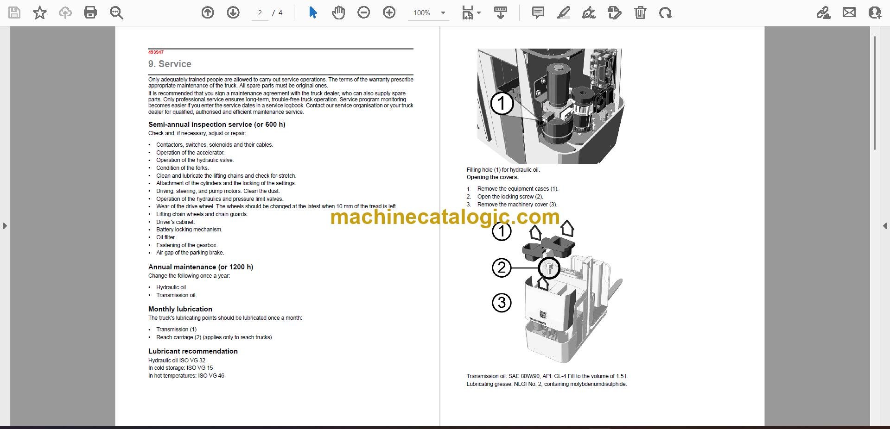Image resolution: width=890 pixels, height=429 pixels.
Task: Add a comment note
Action: click(x=538, y=12)
